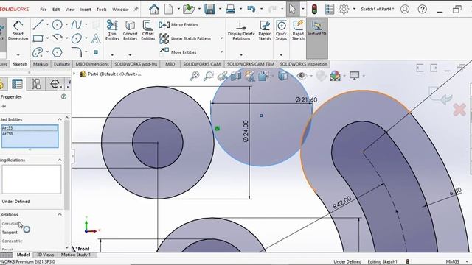
Task: Click the Rebuild traffic light icon
Action: [314, 9]
